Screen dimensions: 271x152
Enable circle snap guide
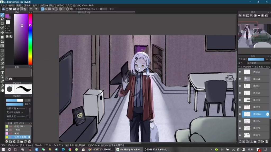pyautogui.click(x=60, y=9)
